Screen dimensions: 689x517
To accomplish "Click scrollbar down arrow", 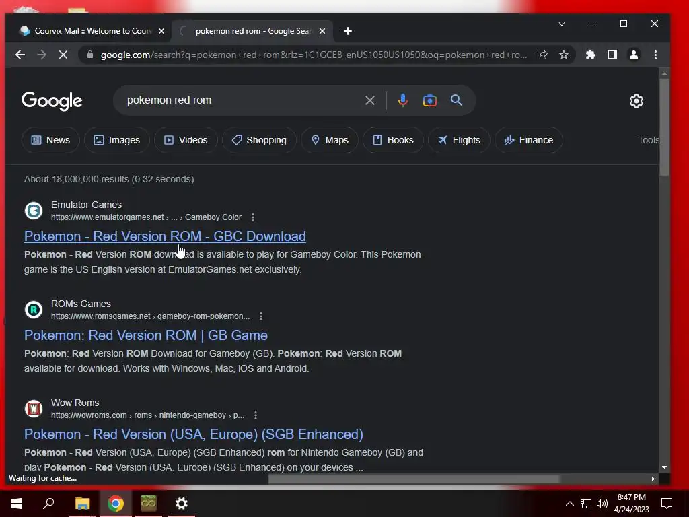I will click(x=664, y=467).
